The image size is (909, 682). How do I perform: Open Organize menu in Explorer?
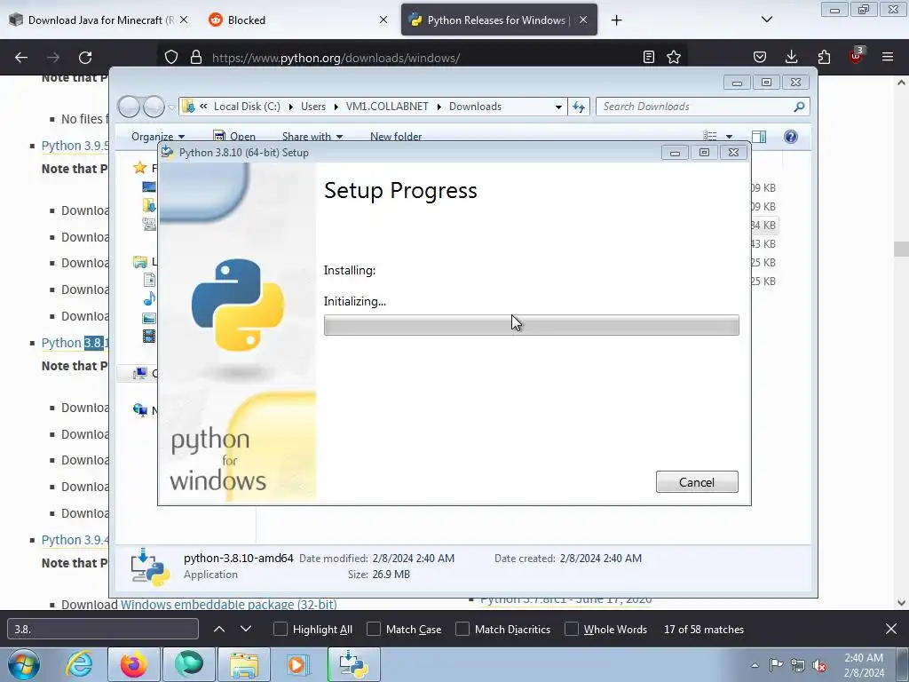[x=158, y=136]
